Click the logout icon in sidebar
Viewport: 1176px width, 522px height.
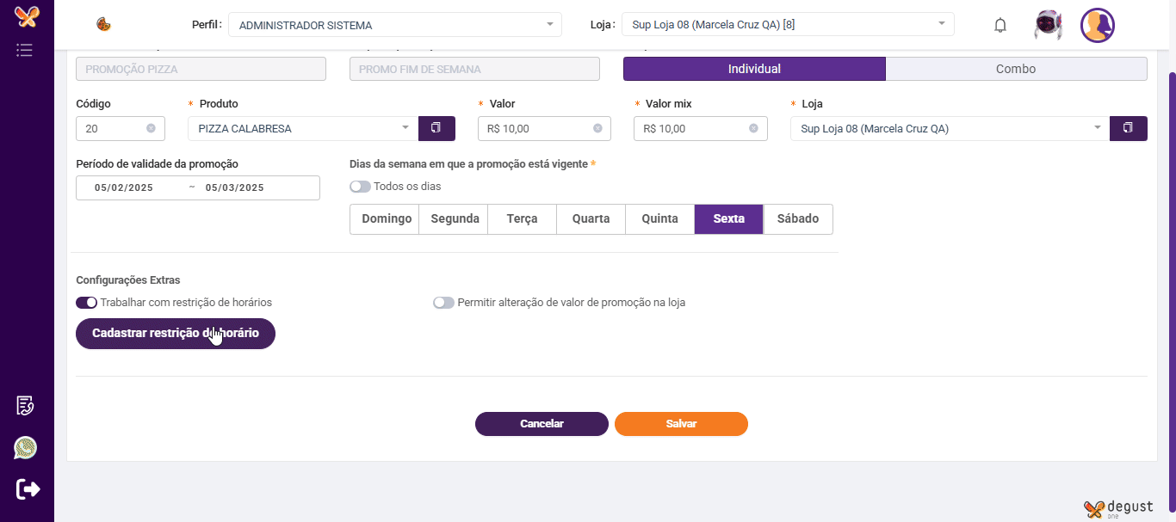coord(28,488)
